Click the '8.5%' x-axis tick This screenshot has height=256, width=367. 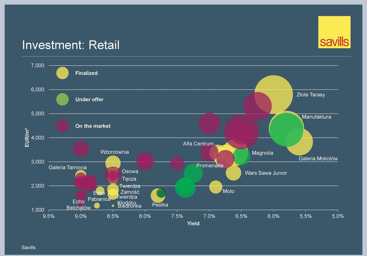pyautogui.click(x=113, y=216)
